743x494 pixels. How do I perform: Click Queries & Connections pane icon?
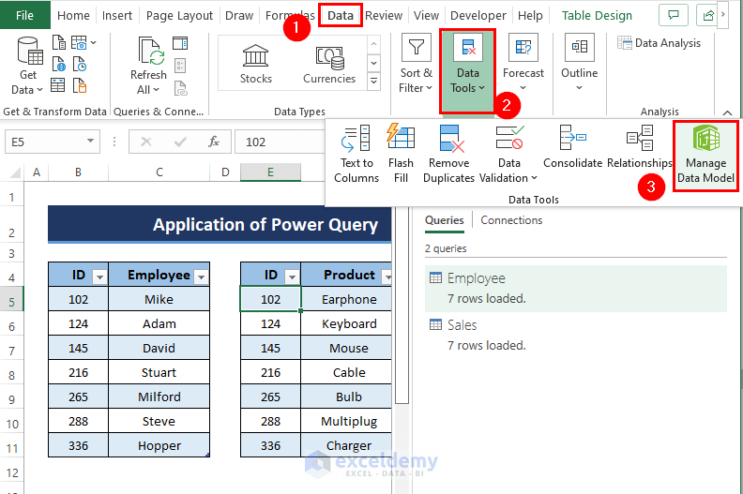point(180,43)
